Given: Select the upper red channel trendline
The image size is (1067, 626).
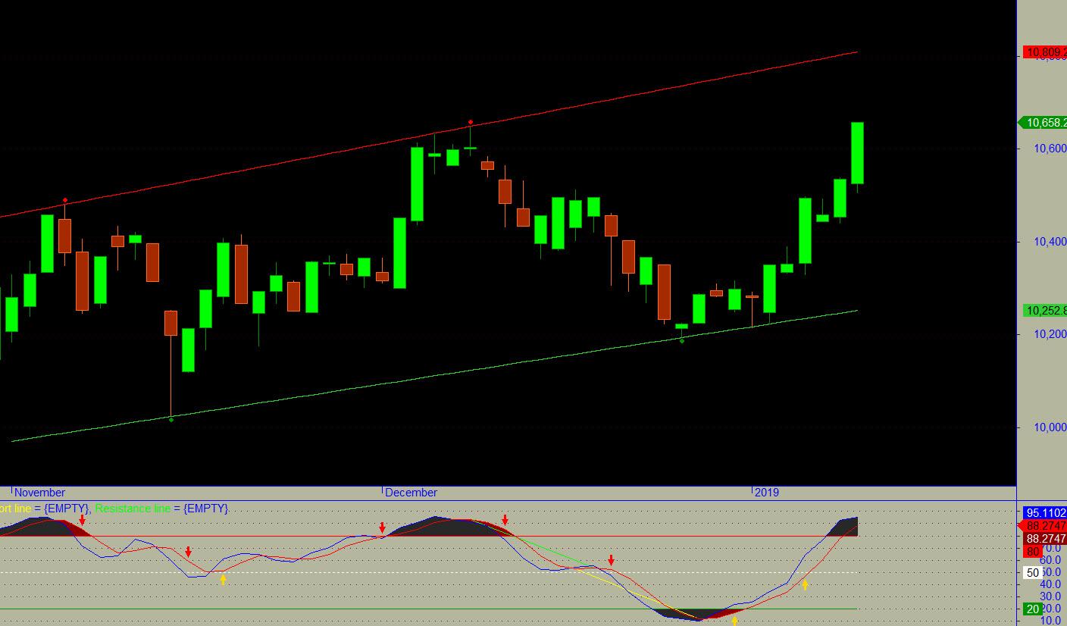Looking at the screenshot, I should tap(429, 135).
